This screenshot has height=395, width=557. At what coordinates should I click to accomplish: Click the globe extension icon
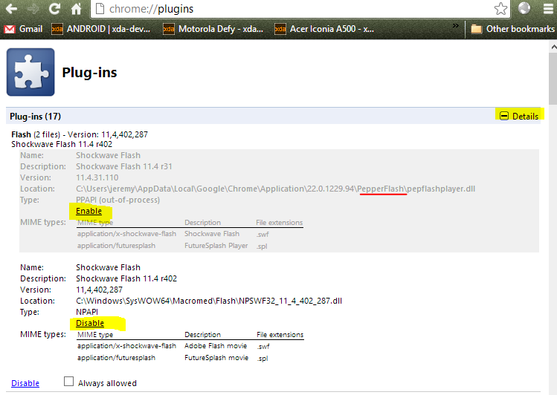(524, 8)
